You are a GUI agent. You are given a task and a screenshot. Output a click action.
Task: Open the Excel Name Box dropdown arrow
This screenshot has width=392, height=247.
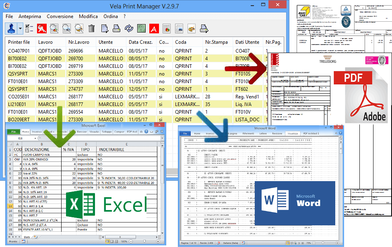[x=35, y=138]
